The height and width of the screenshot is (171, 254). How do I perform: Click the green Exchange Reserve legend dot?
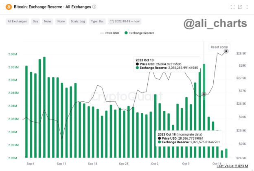[127, 33]
